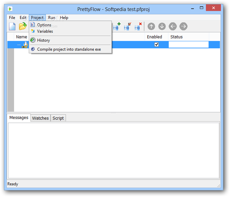Indent step with the right arrow button
The height and width of the screenshot is (197, 230).
coord(183,26)
